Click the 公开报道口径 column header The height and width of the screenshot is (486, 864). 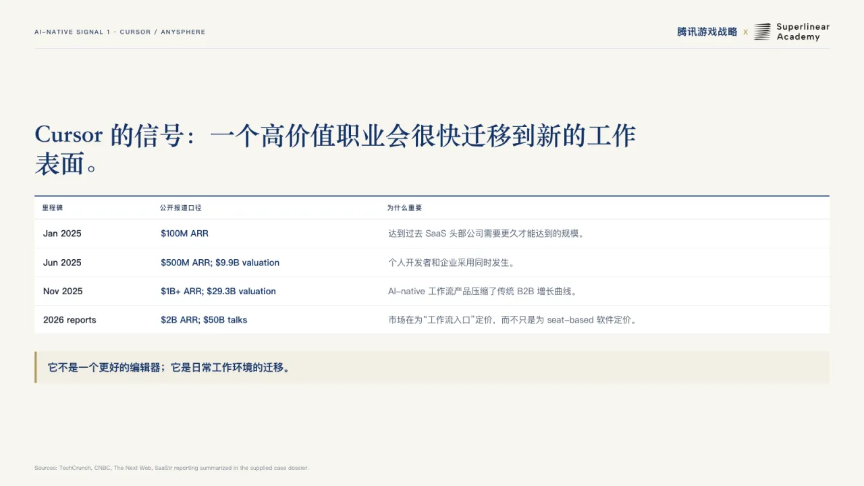[x=180, y=208]
